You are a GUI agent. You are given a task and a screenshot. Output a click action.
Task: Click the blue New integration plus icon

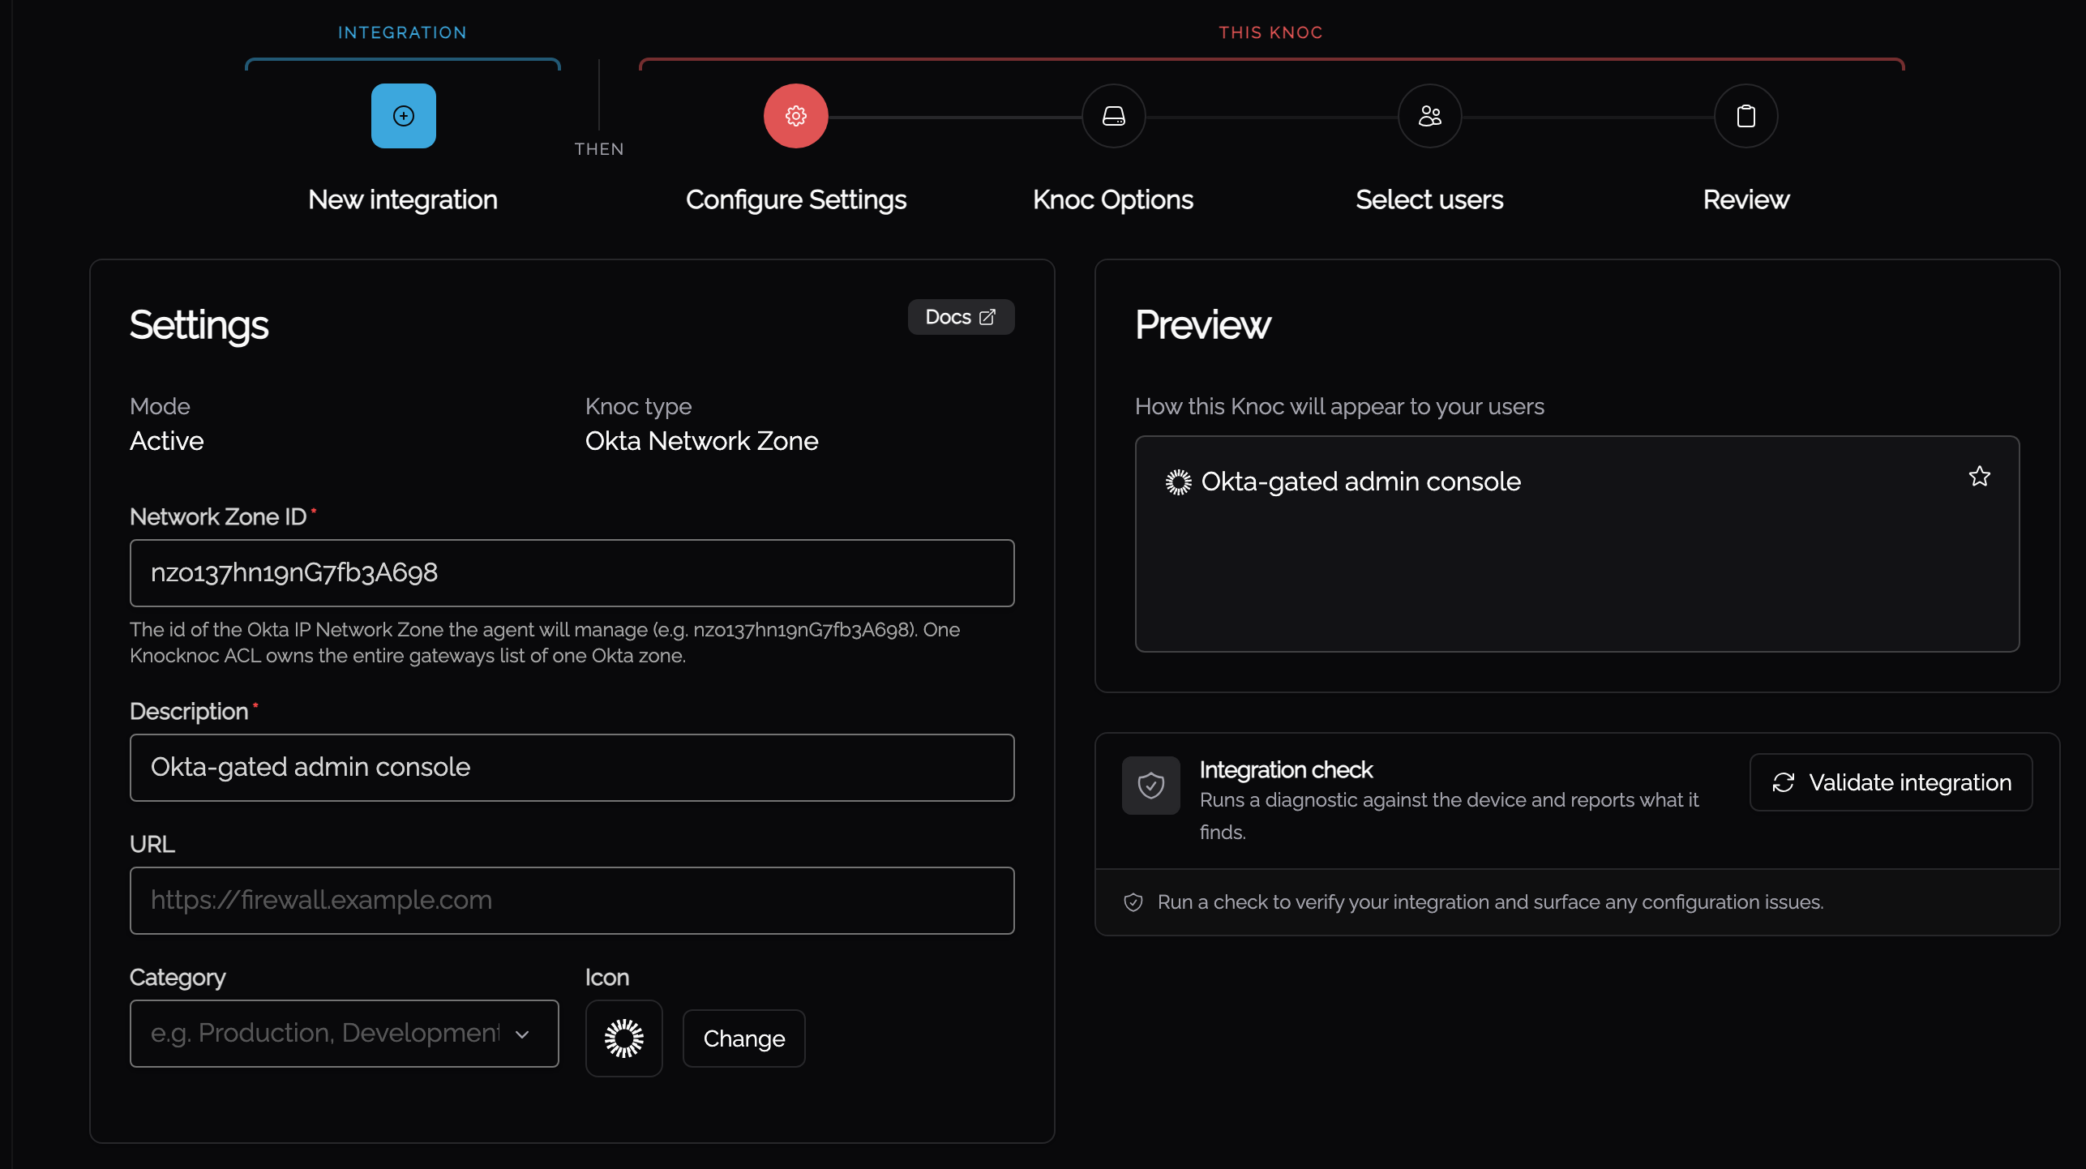coord(403,116)
